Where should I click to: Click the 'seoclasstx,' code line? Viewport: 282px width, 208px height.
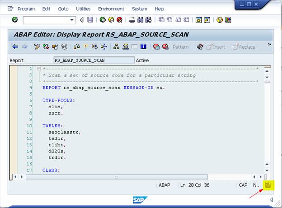pyautogui.click(x=65, y=132)
